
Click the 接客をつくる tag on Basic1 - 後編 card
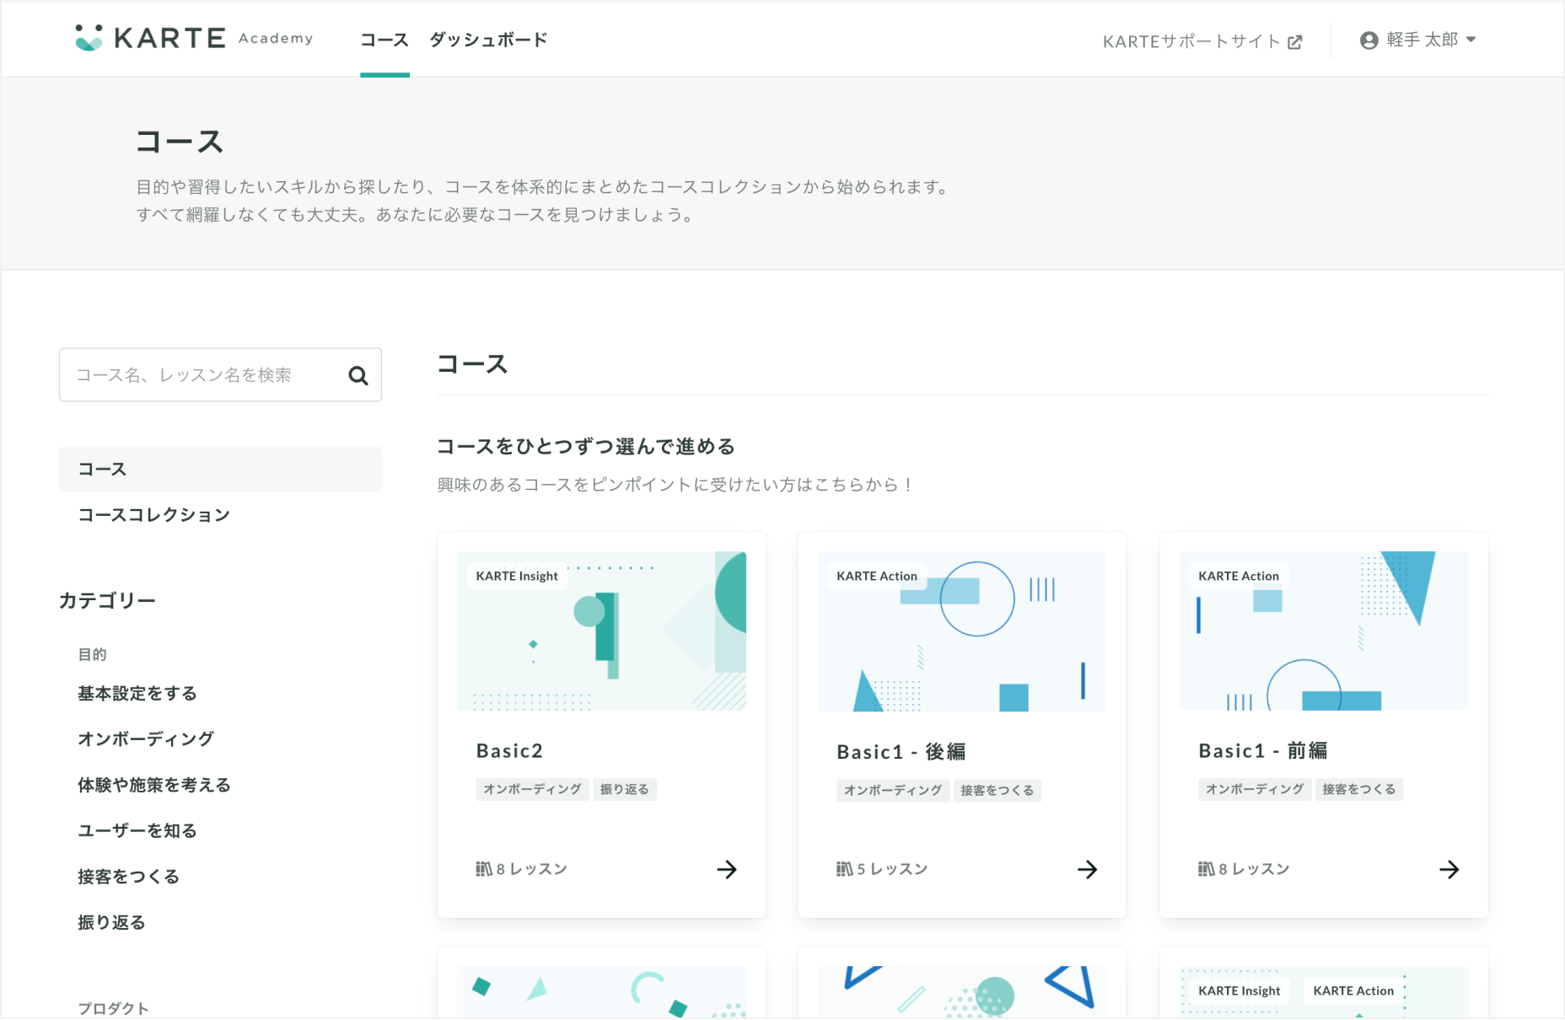(x=998, y=791)
